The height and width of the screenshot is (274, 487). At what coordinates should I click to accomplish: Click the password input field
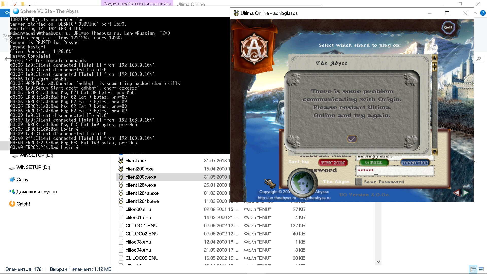click(x=395, y=170)
